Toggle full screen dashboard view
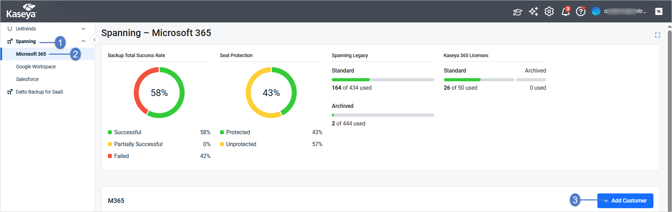Viewport: 672px width, 212px height. coord(657,35)
